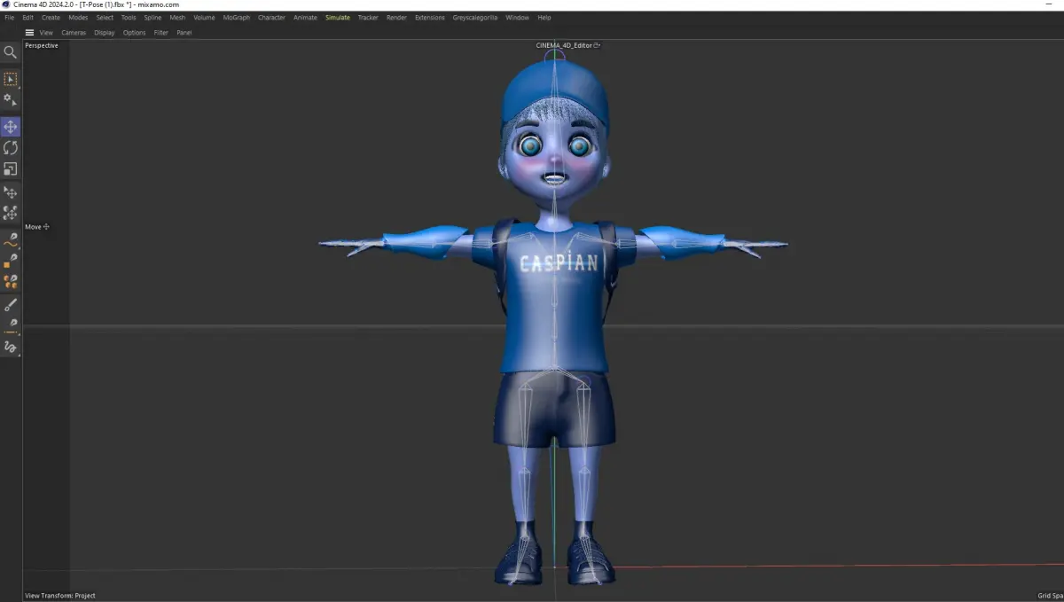Click the Perspective viewport label
Viewport: 1064px width, 602px height.
tap(42, 45)
